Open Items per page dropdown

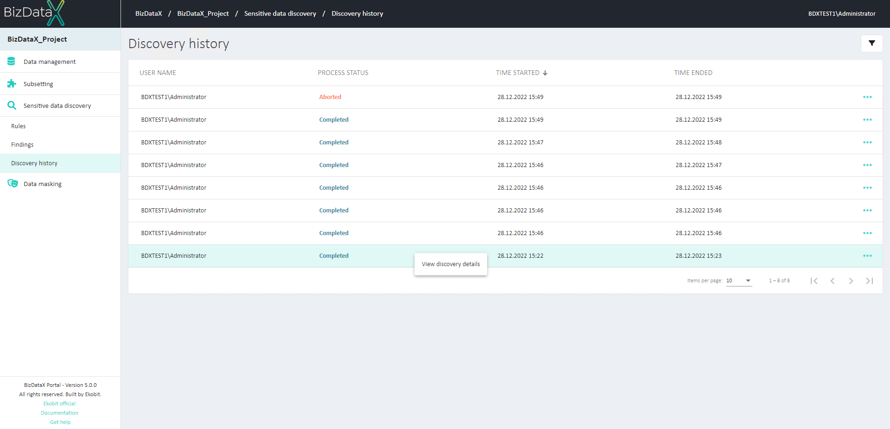click(739, 281)
